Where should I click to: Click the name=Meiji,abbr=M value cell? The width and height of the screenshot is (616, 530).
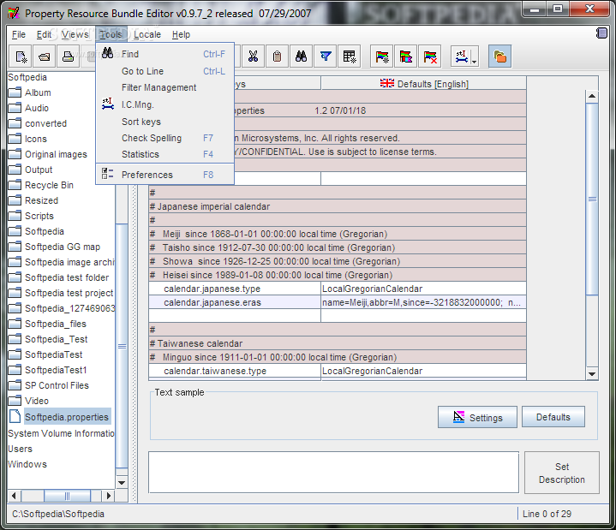tap(423, 302)
